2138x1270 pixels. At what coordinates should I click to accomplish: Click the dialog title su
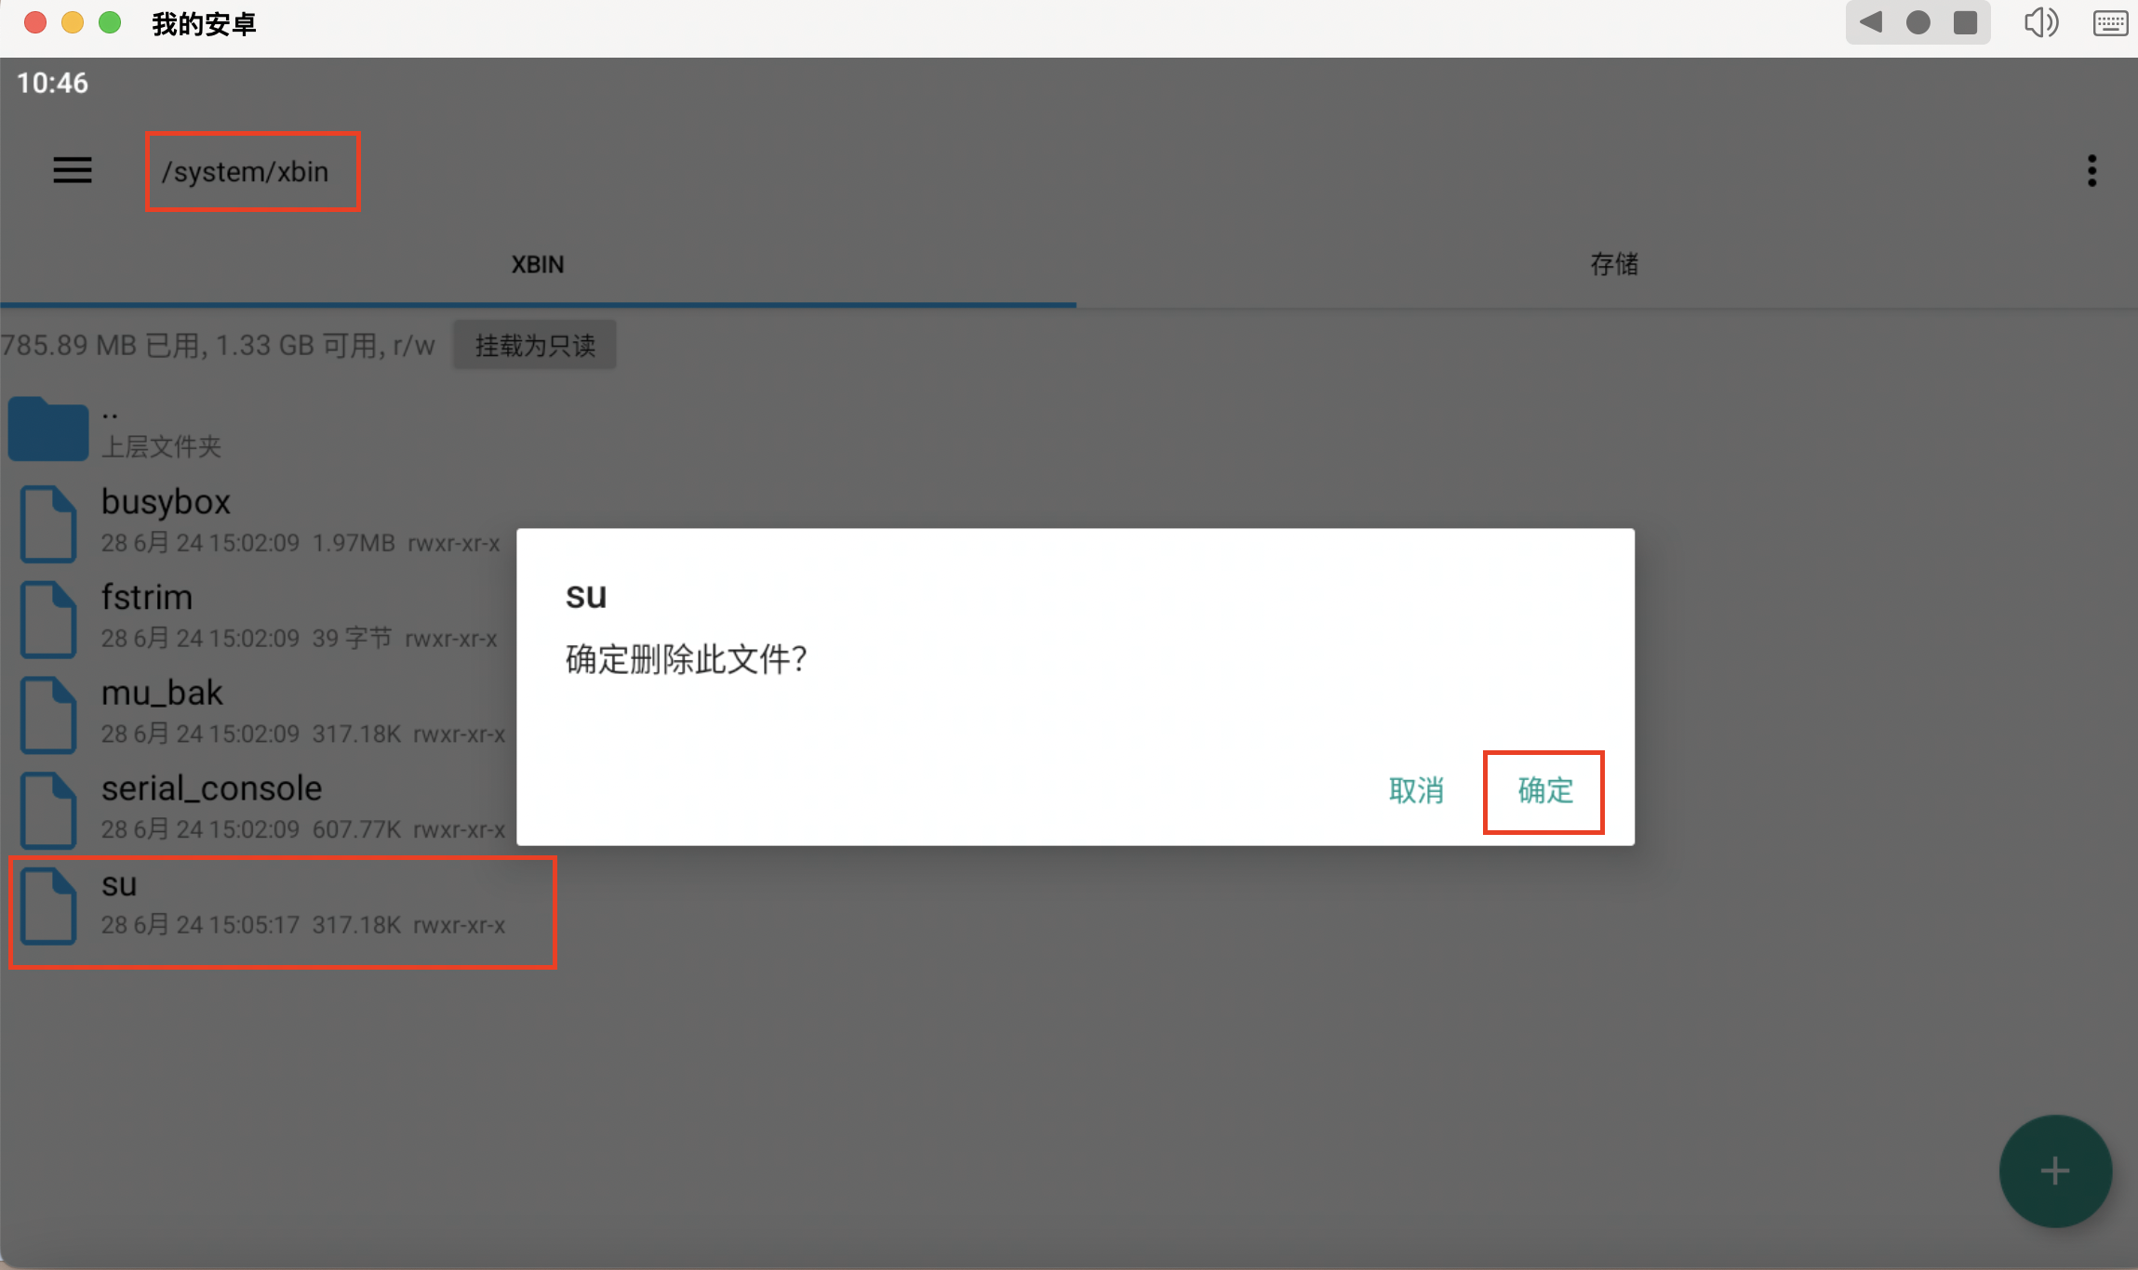pos(586,596)
